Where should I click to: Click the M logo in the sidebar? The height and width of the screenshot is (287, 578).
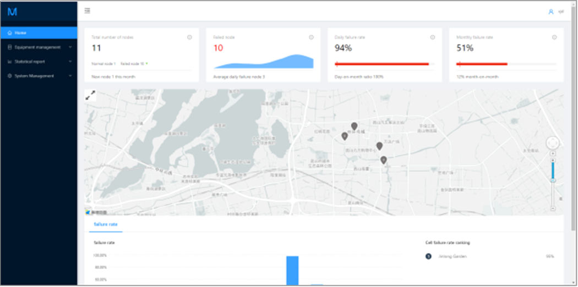click(12, 12)
